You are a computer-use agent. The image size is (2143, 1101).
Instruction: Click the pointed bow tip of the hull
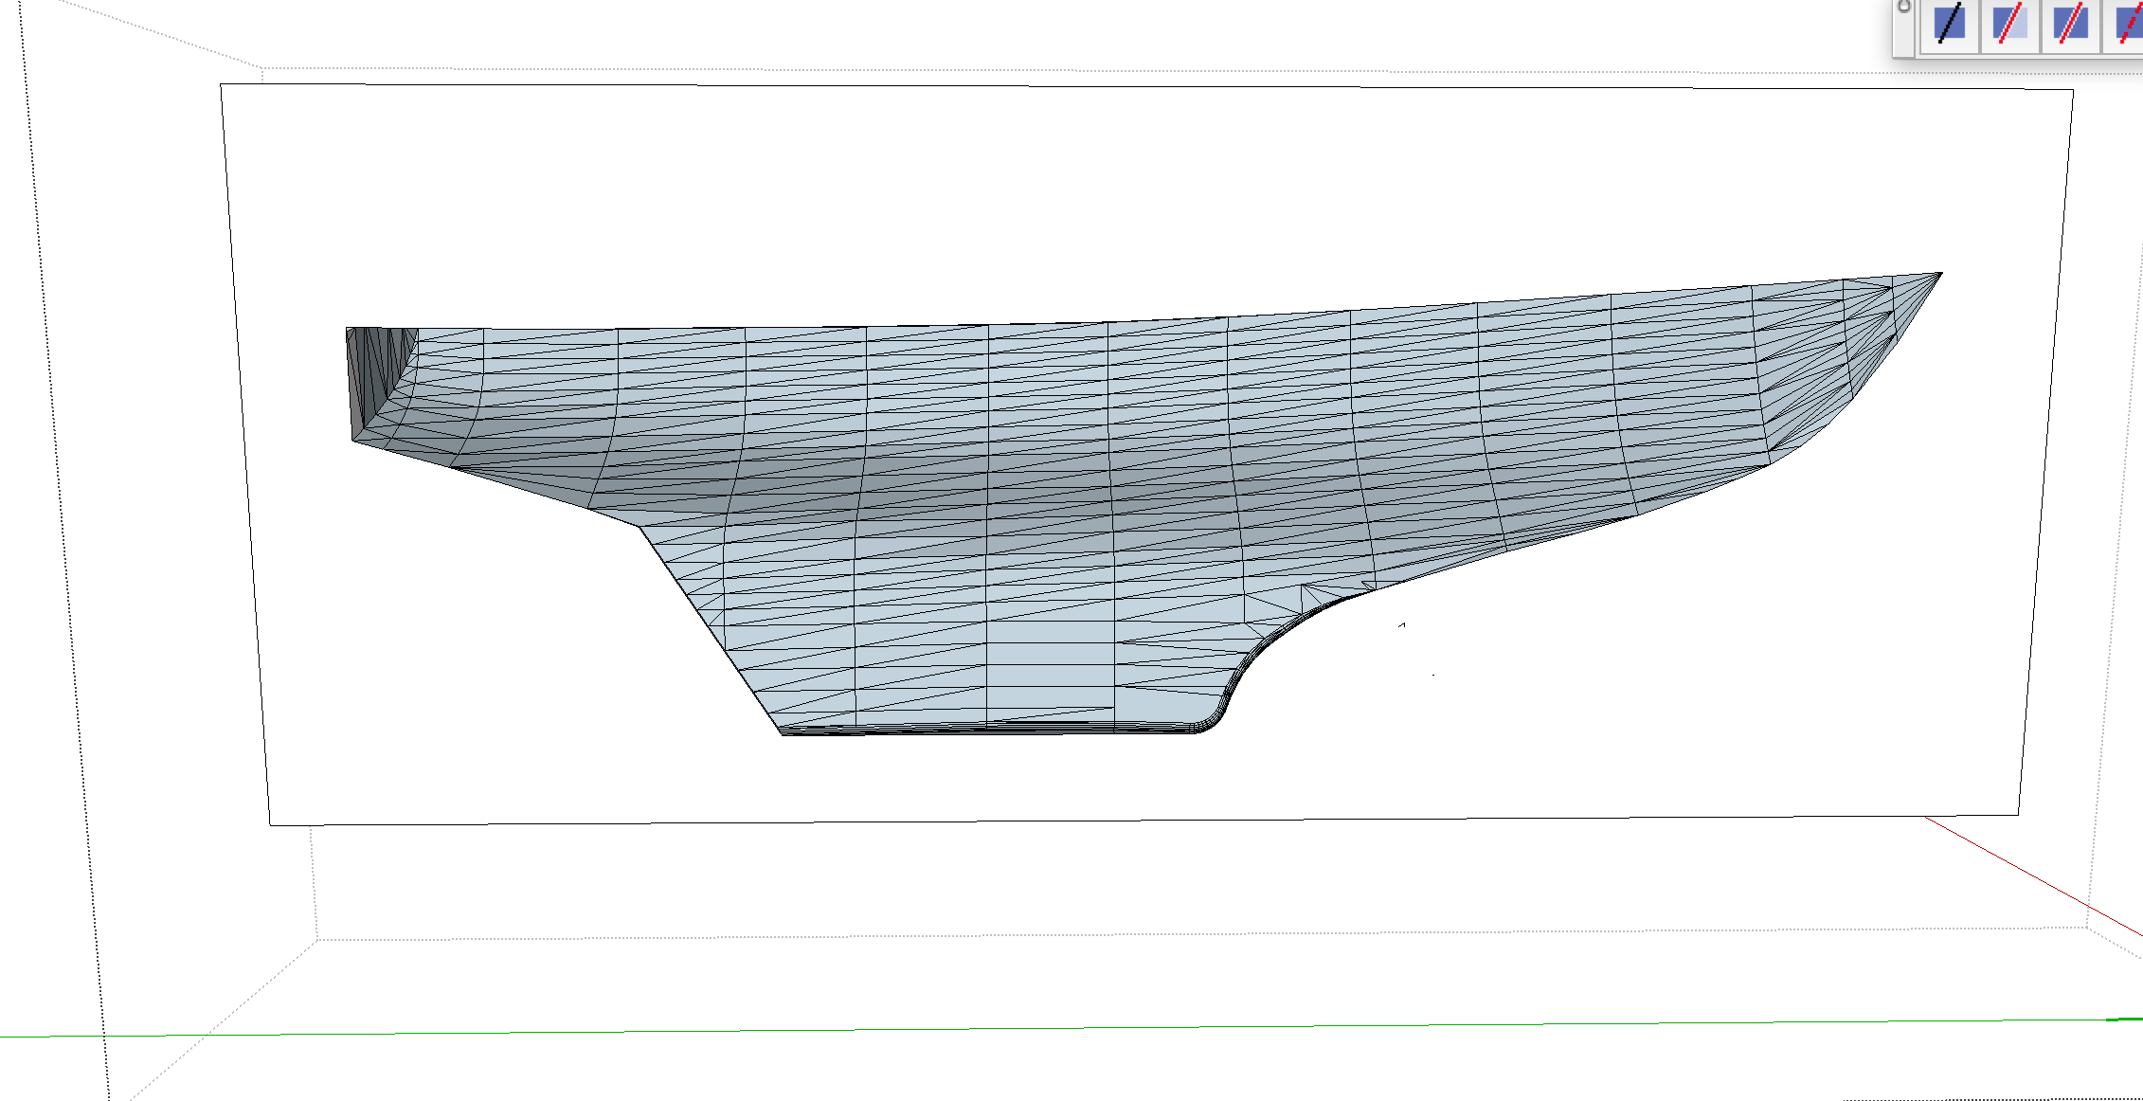(1939, 274)
